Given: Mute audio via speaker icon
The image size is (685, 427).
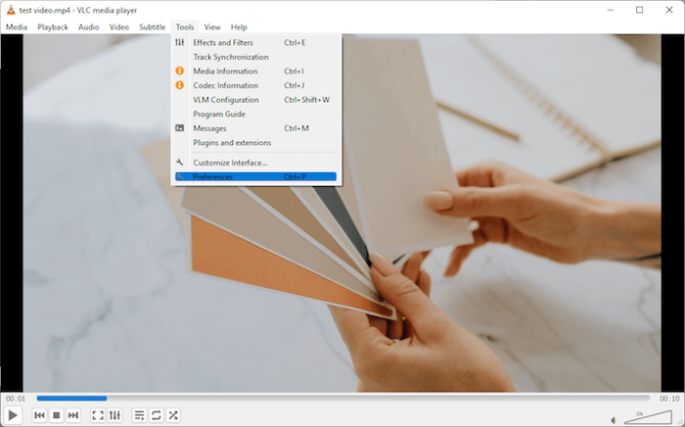Looking at the screenshot, I should point(613,416).
